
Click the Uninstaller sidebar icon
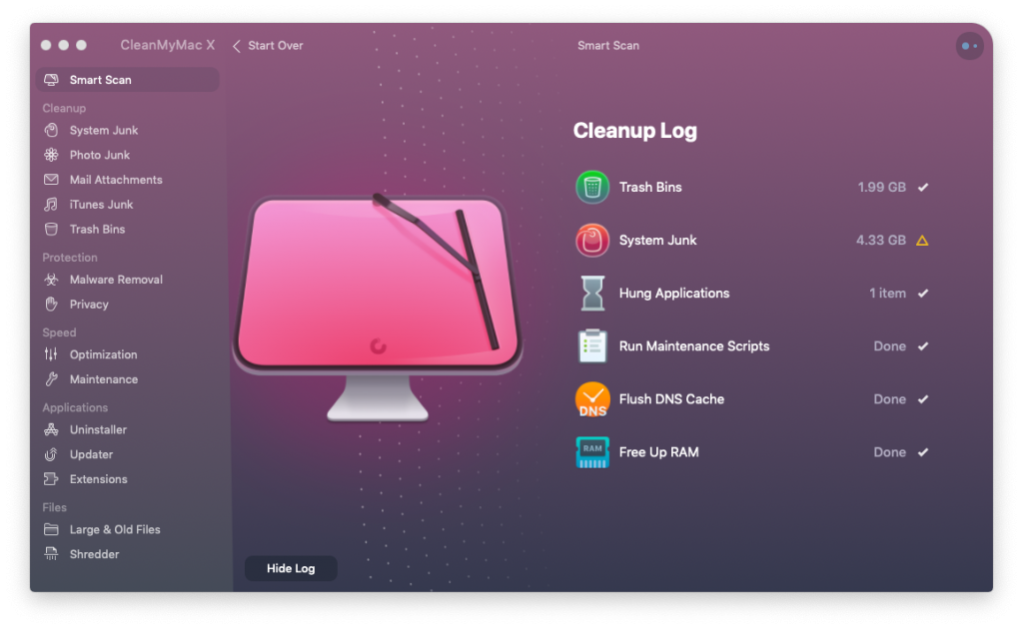51,429
